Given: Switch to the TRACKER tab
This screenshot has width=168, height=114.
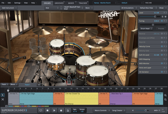Looking at the screenshot, I should (x=83, y=3).
